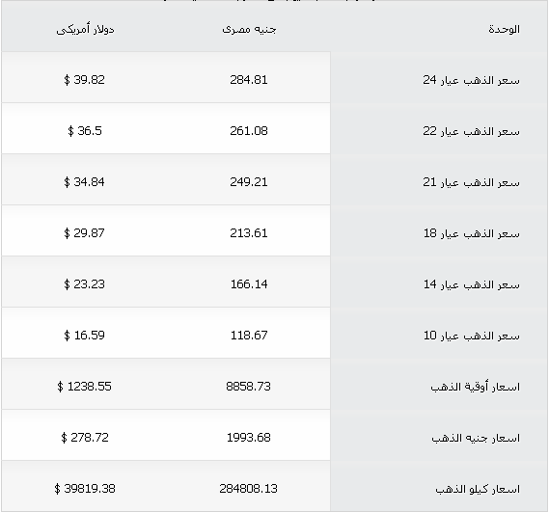The image size is (549, 512).
Task: Click the 213.61 price cell
Action: (249, 233)
